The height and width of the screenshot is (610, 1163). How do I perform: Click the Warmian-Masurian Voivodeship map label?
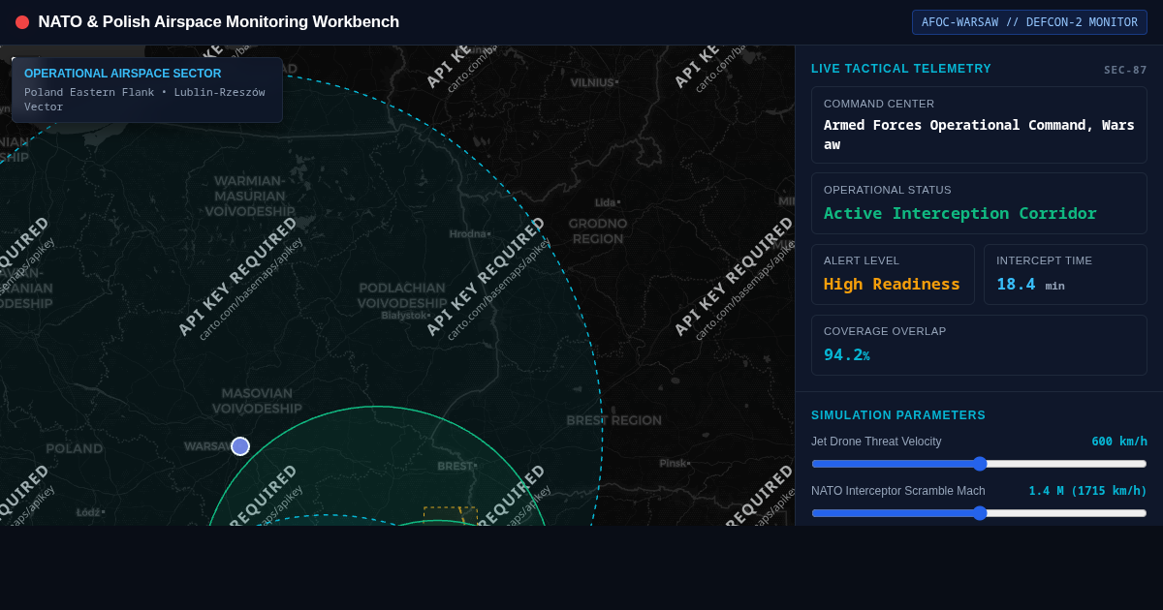click(x=250, y=196)
